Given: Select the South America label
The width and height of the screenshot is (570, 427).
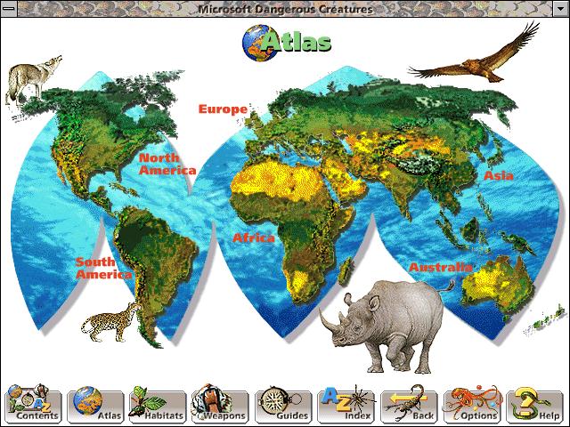Looking at the screenshot, I should (x=103, y=268).
